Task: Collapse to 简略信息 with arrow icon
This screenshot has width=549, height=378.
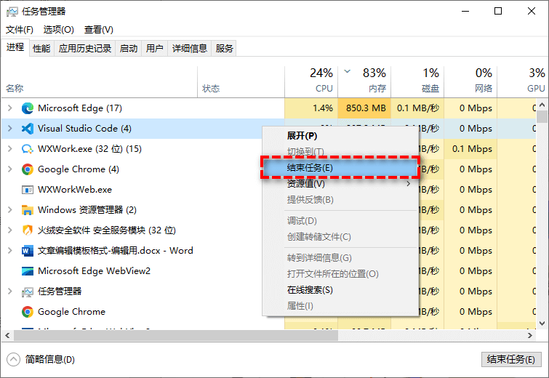Action: pyautogui.click(x=13, y=359)
